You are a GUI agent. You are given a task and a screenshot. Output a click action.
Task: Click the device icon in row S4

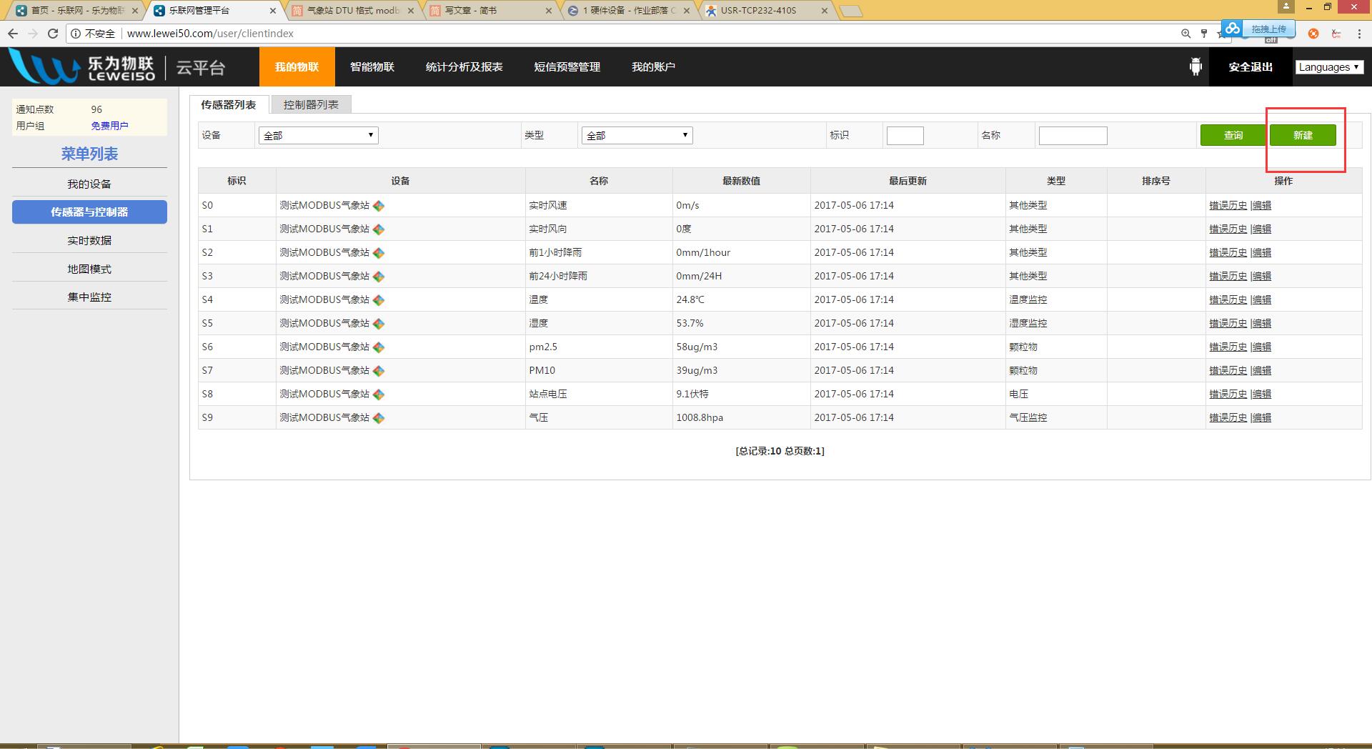379,300
